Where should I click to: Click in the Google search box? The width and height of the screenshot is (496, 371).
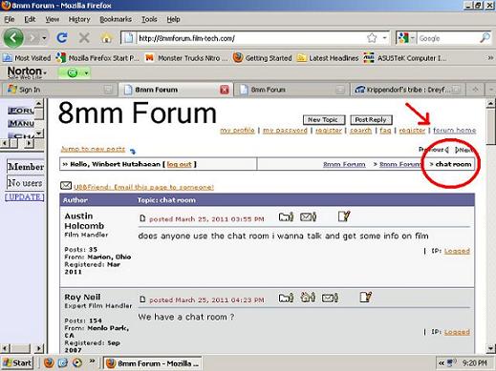[x=448, y=38]
